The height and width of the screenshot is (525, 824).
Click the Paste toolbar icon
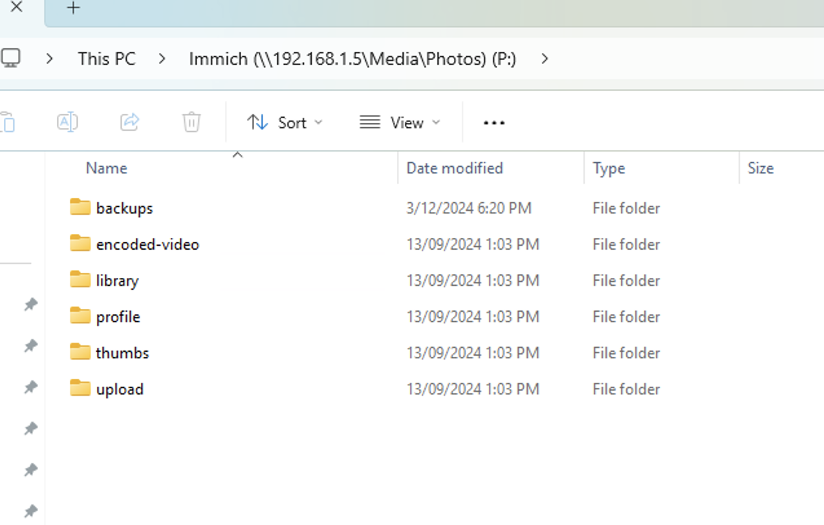pos(8,122)
